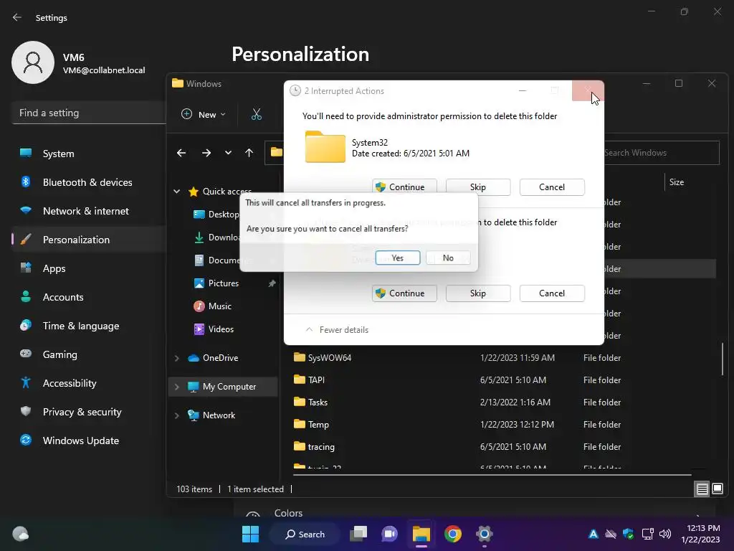Viewport: 734px width, 551px height.
Task: Click the Find a setting box
Action: (89, 113)
